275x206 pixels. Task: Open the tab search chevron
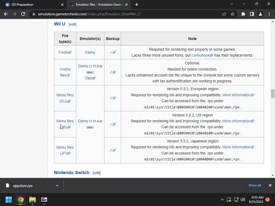(x=232, y=4)
